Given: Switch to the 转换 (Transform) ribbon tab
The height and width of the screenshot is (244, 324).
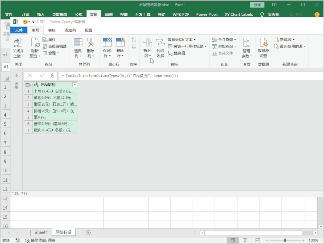Looking at the screenshot, I should (x=52, y=30).
